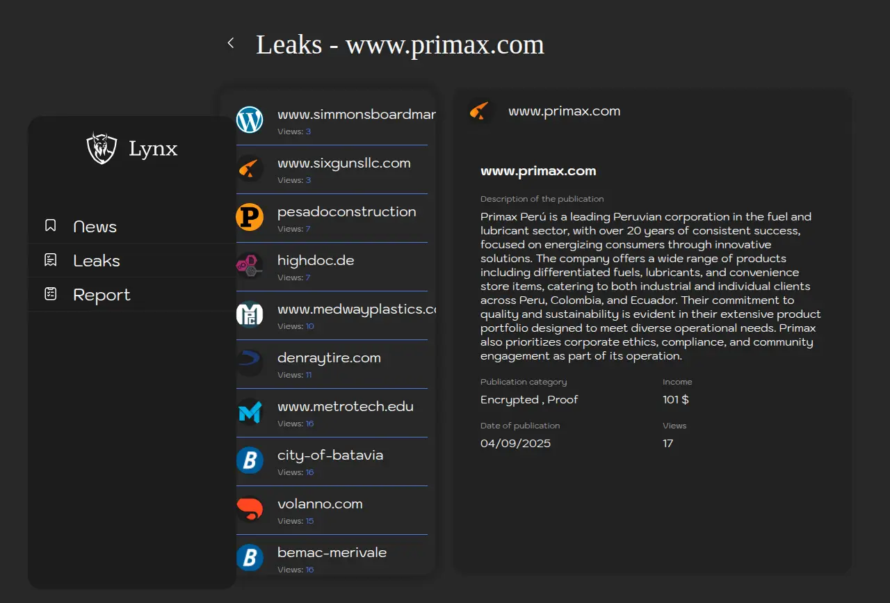
Task: Open the News menu item
Action: [x=95, y=227]
